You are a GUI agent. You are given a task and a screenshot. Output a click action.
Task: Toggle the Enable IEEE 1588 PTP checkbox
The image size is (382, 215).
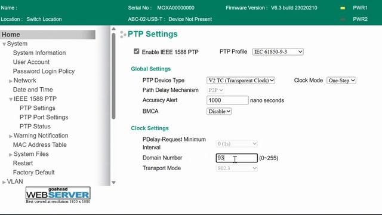click(x=137, y=51)
